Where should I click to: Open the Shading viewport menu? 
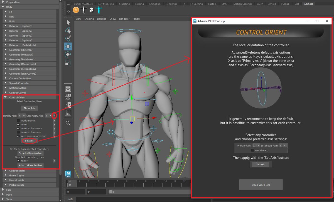(x=89, y=19)
